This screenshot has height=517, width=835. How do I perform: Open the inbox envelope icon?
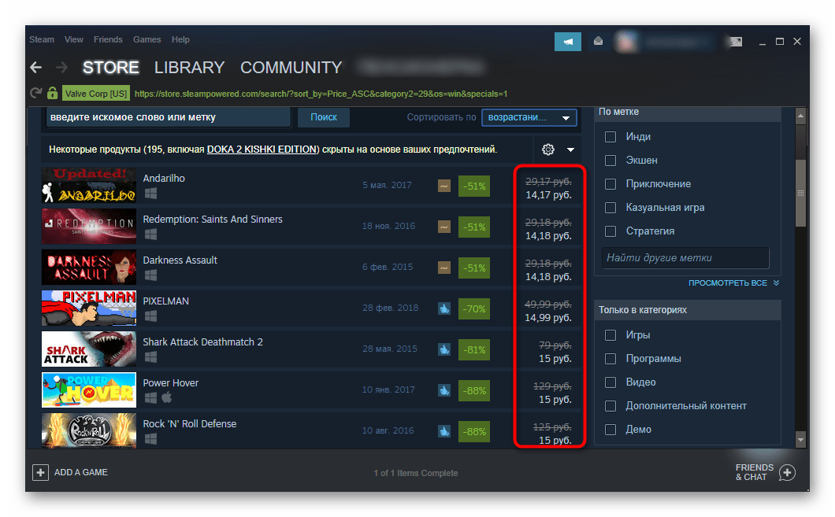tap(598, 41)
